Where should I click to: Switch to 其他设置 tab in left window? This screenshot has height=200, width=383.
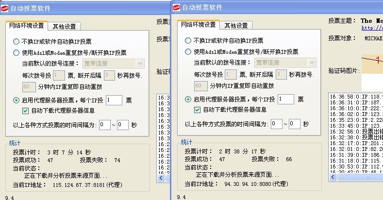click(x=64, y=26)
